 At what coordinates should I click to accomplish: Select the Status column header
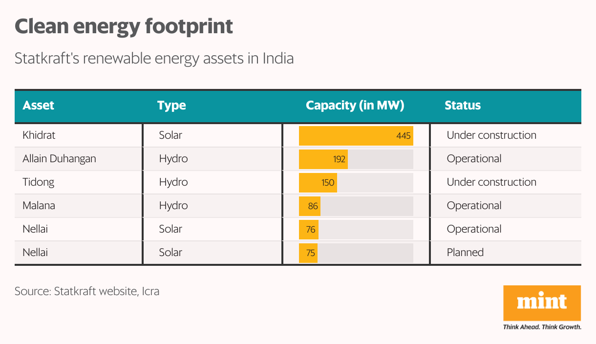[462, 106]
